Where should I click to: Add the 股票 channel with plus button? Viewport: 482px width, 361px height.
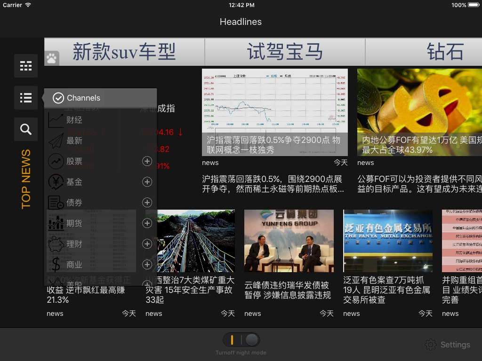[147, 161]
